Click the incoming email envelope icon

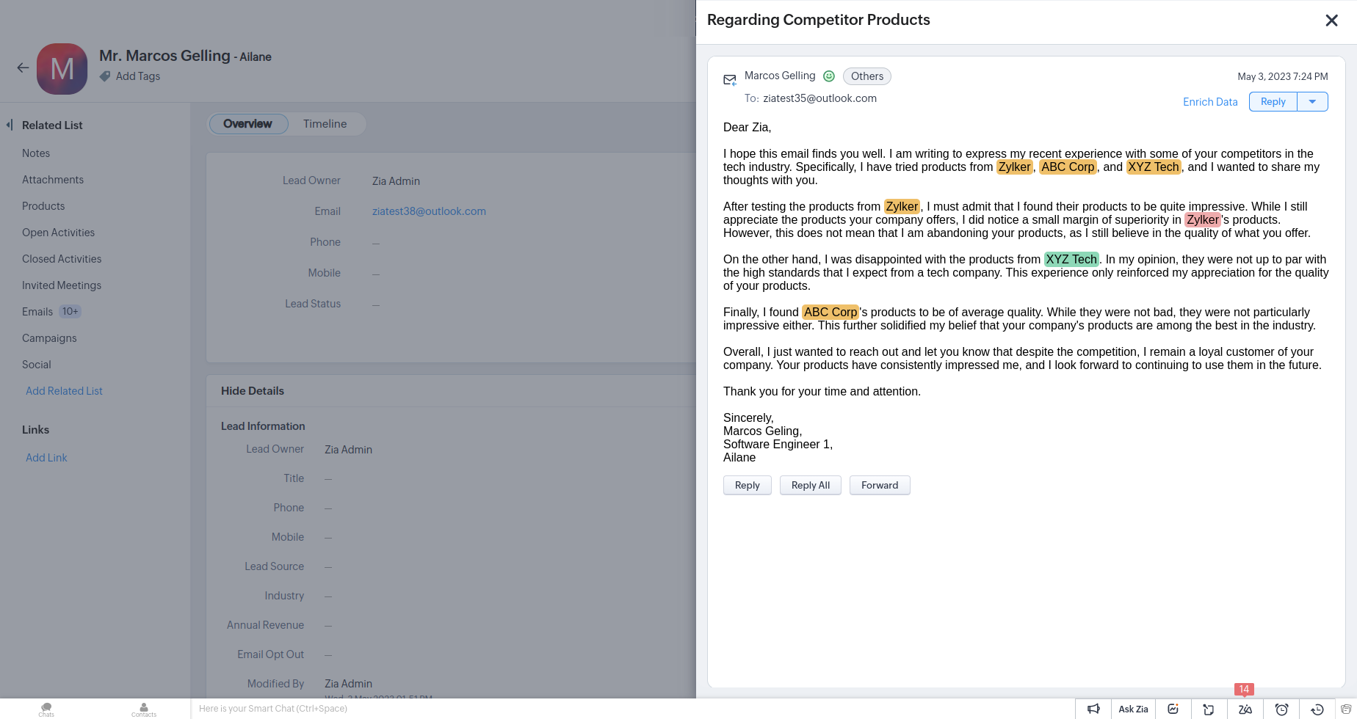tap(730, 79)
